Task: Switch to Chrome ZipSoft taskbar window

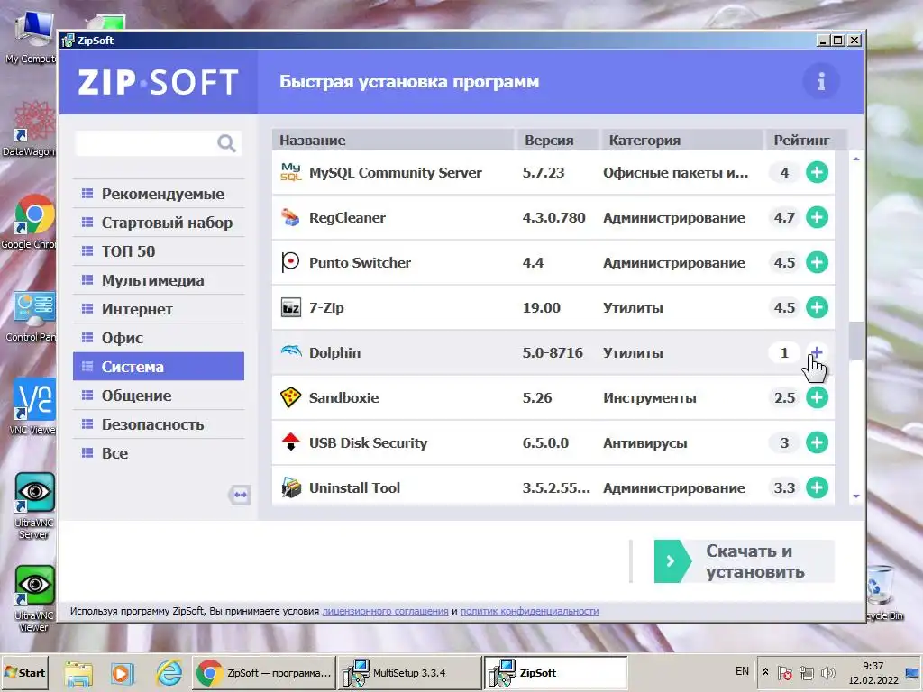Action: (x=263, y=672)
